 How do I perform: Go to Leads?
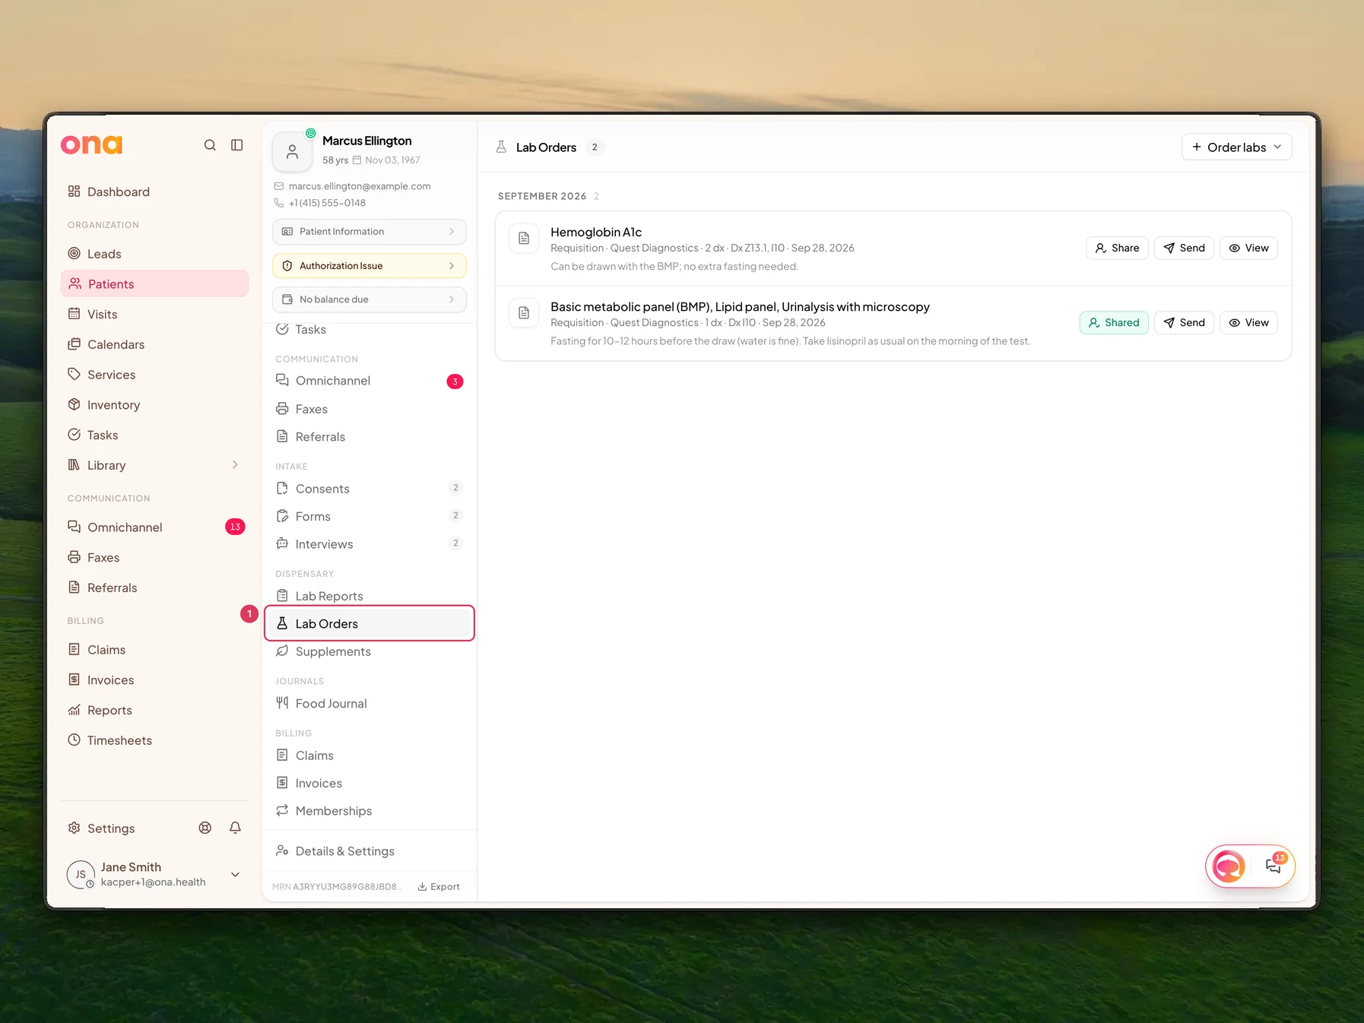point(154,254)
